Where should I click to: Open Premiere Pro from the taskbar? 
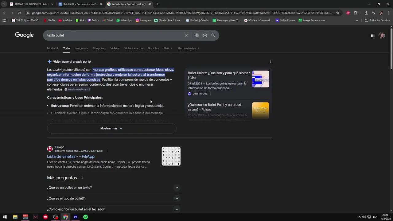pos(76,217)
